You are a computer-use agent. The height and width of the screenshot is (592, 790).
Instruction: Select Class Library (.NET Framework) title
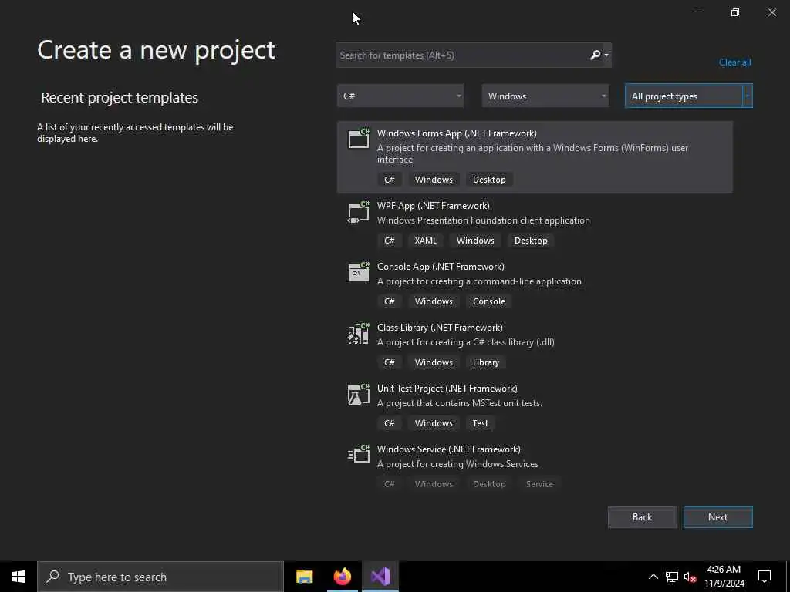pos(440,328)
